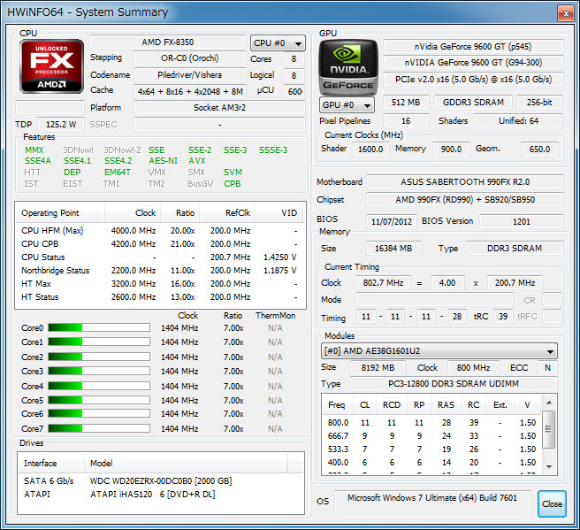This screenshot has height=530, width=580.
Task: Click the Windows 7 Ultimate OS field
Action: 432,503
